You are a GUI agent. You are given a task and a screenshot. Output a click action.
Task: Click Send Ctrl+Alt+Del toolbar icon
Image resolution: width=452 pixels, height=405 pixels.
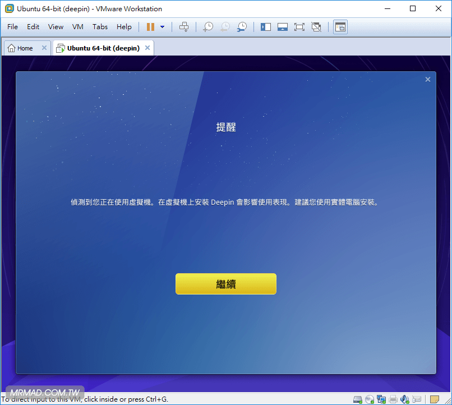(184, 27)
